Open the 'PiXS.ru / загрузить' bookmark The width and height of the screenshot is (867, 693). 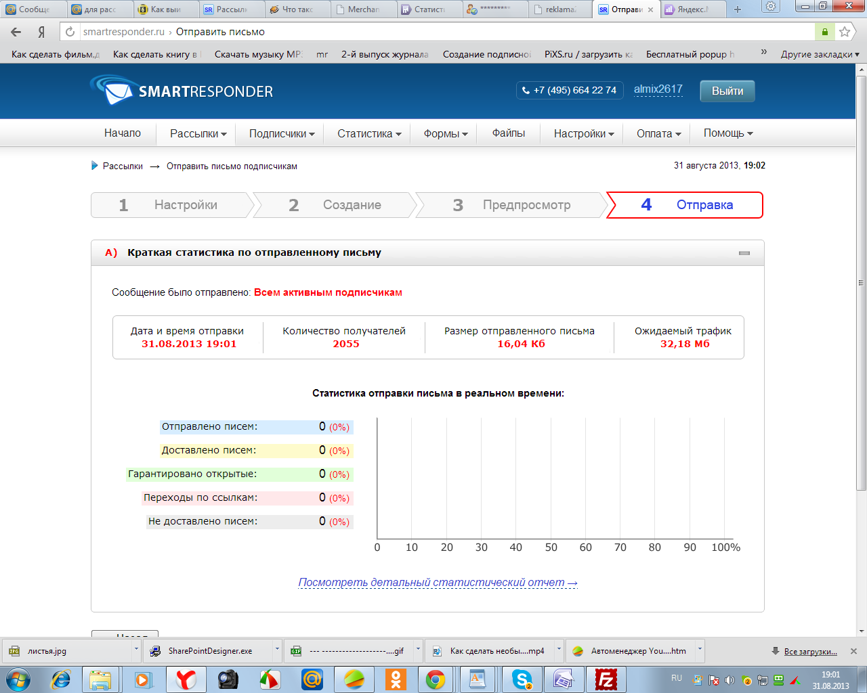(x=588, y=54)
